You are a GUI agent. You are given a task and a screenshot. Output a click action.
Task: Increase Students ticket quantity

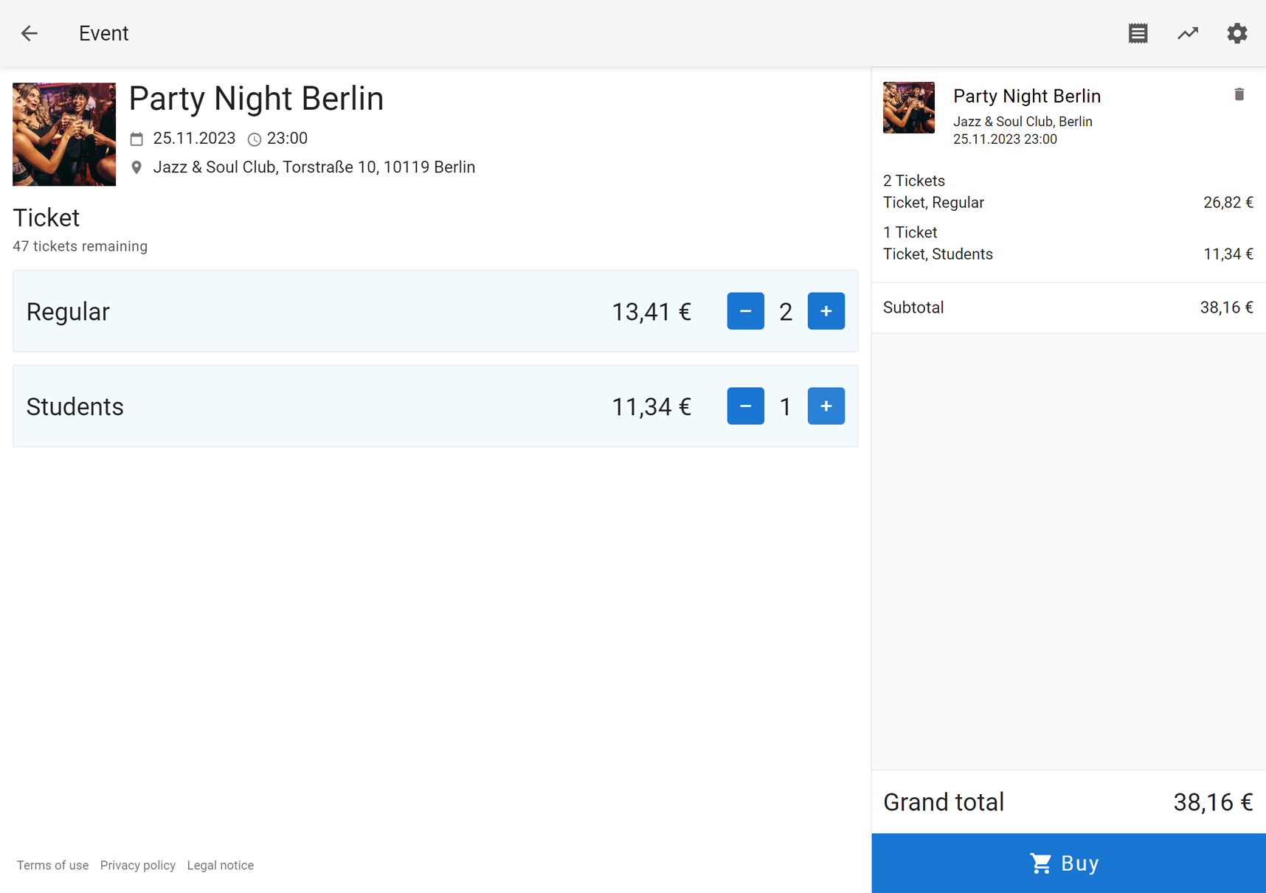click(826, 406)
